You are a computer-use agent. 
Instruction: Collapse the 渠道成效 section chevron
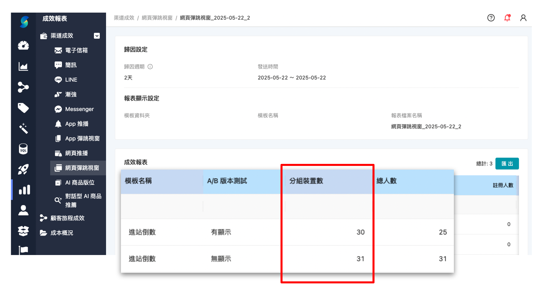pos(97,36)
